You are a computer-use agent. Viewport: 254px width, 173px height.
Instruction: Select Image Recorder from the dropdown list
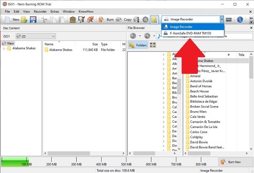[193, 27]
